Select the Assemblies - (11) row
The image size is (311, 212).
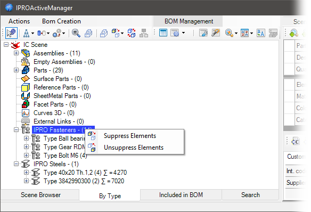point(57,53)
